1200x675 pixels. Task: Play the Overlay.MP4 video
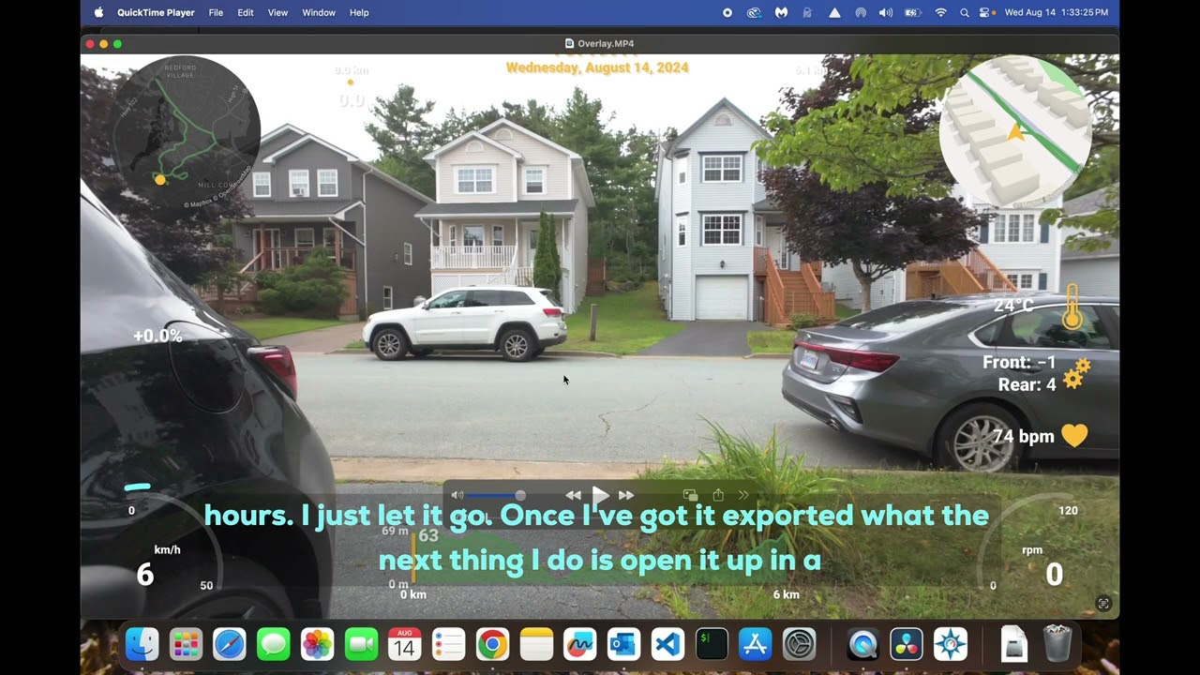[x=600, y=495]
